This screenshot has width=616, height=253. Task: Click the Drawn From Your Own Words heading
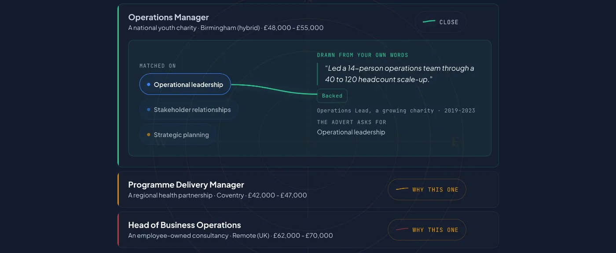click(x=363, y=55)
